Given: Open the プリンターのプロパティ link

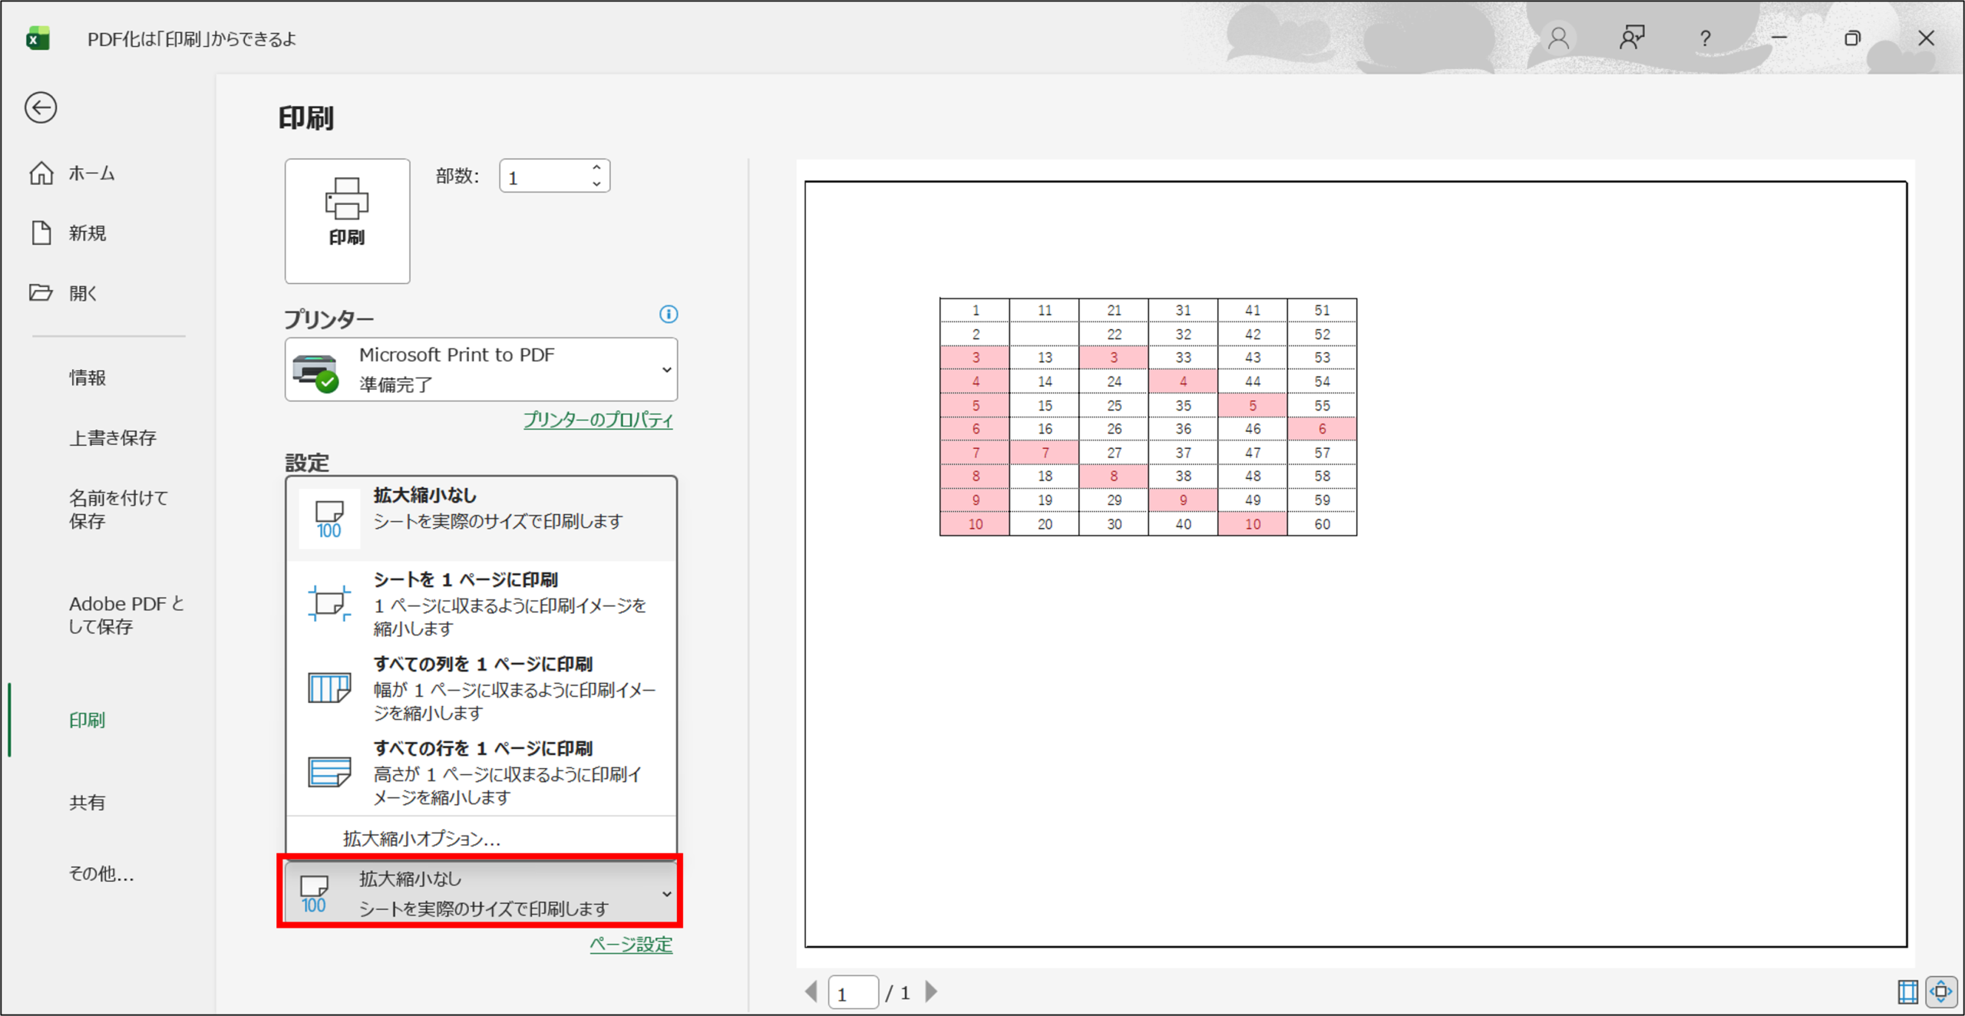Looking at the screenshot, I should [598, 420].
